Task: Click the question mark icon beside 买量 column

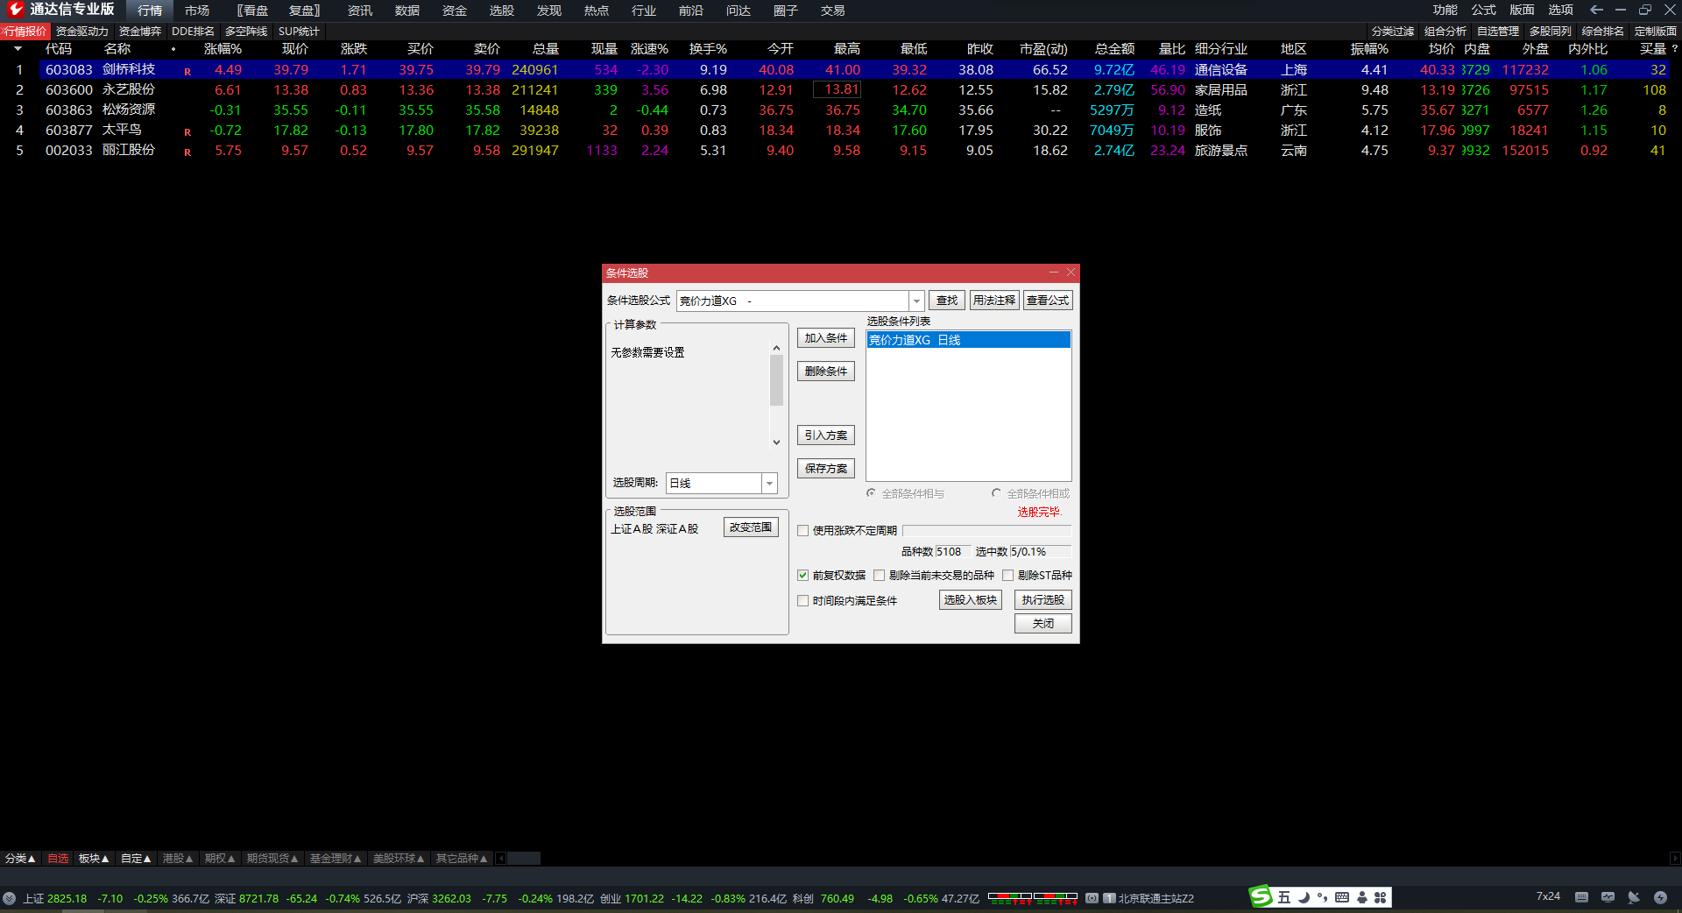Action: pyautogui.click(x=1674, y=49)
